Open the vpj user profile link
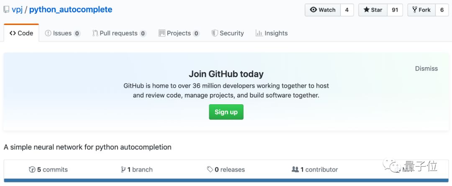This screenshot has height=186, width=452. click(x=17, y=10)
